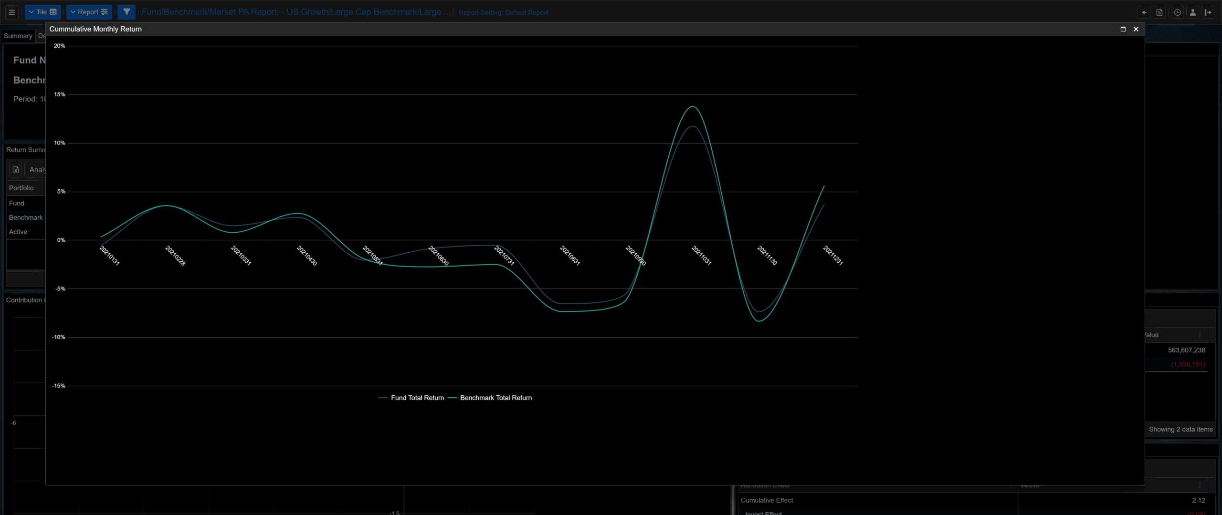Open the Report settings dropdown

click(89, 12)
